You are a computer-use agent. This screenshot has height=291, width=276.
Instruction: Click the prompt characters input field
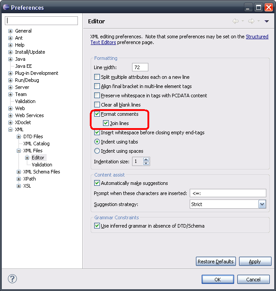tap(228, 193)
